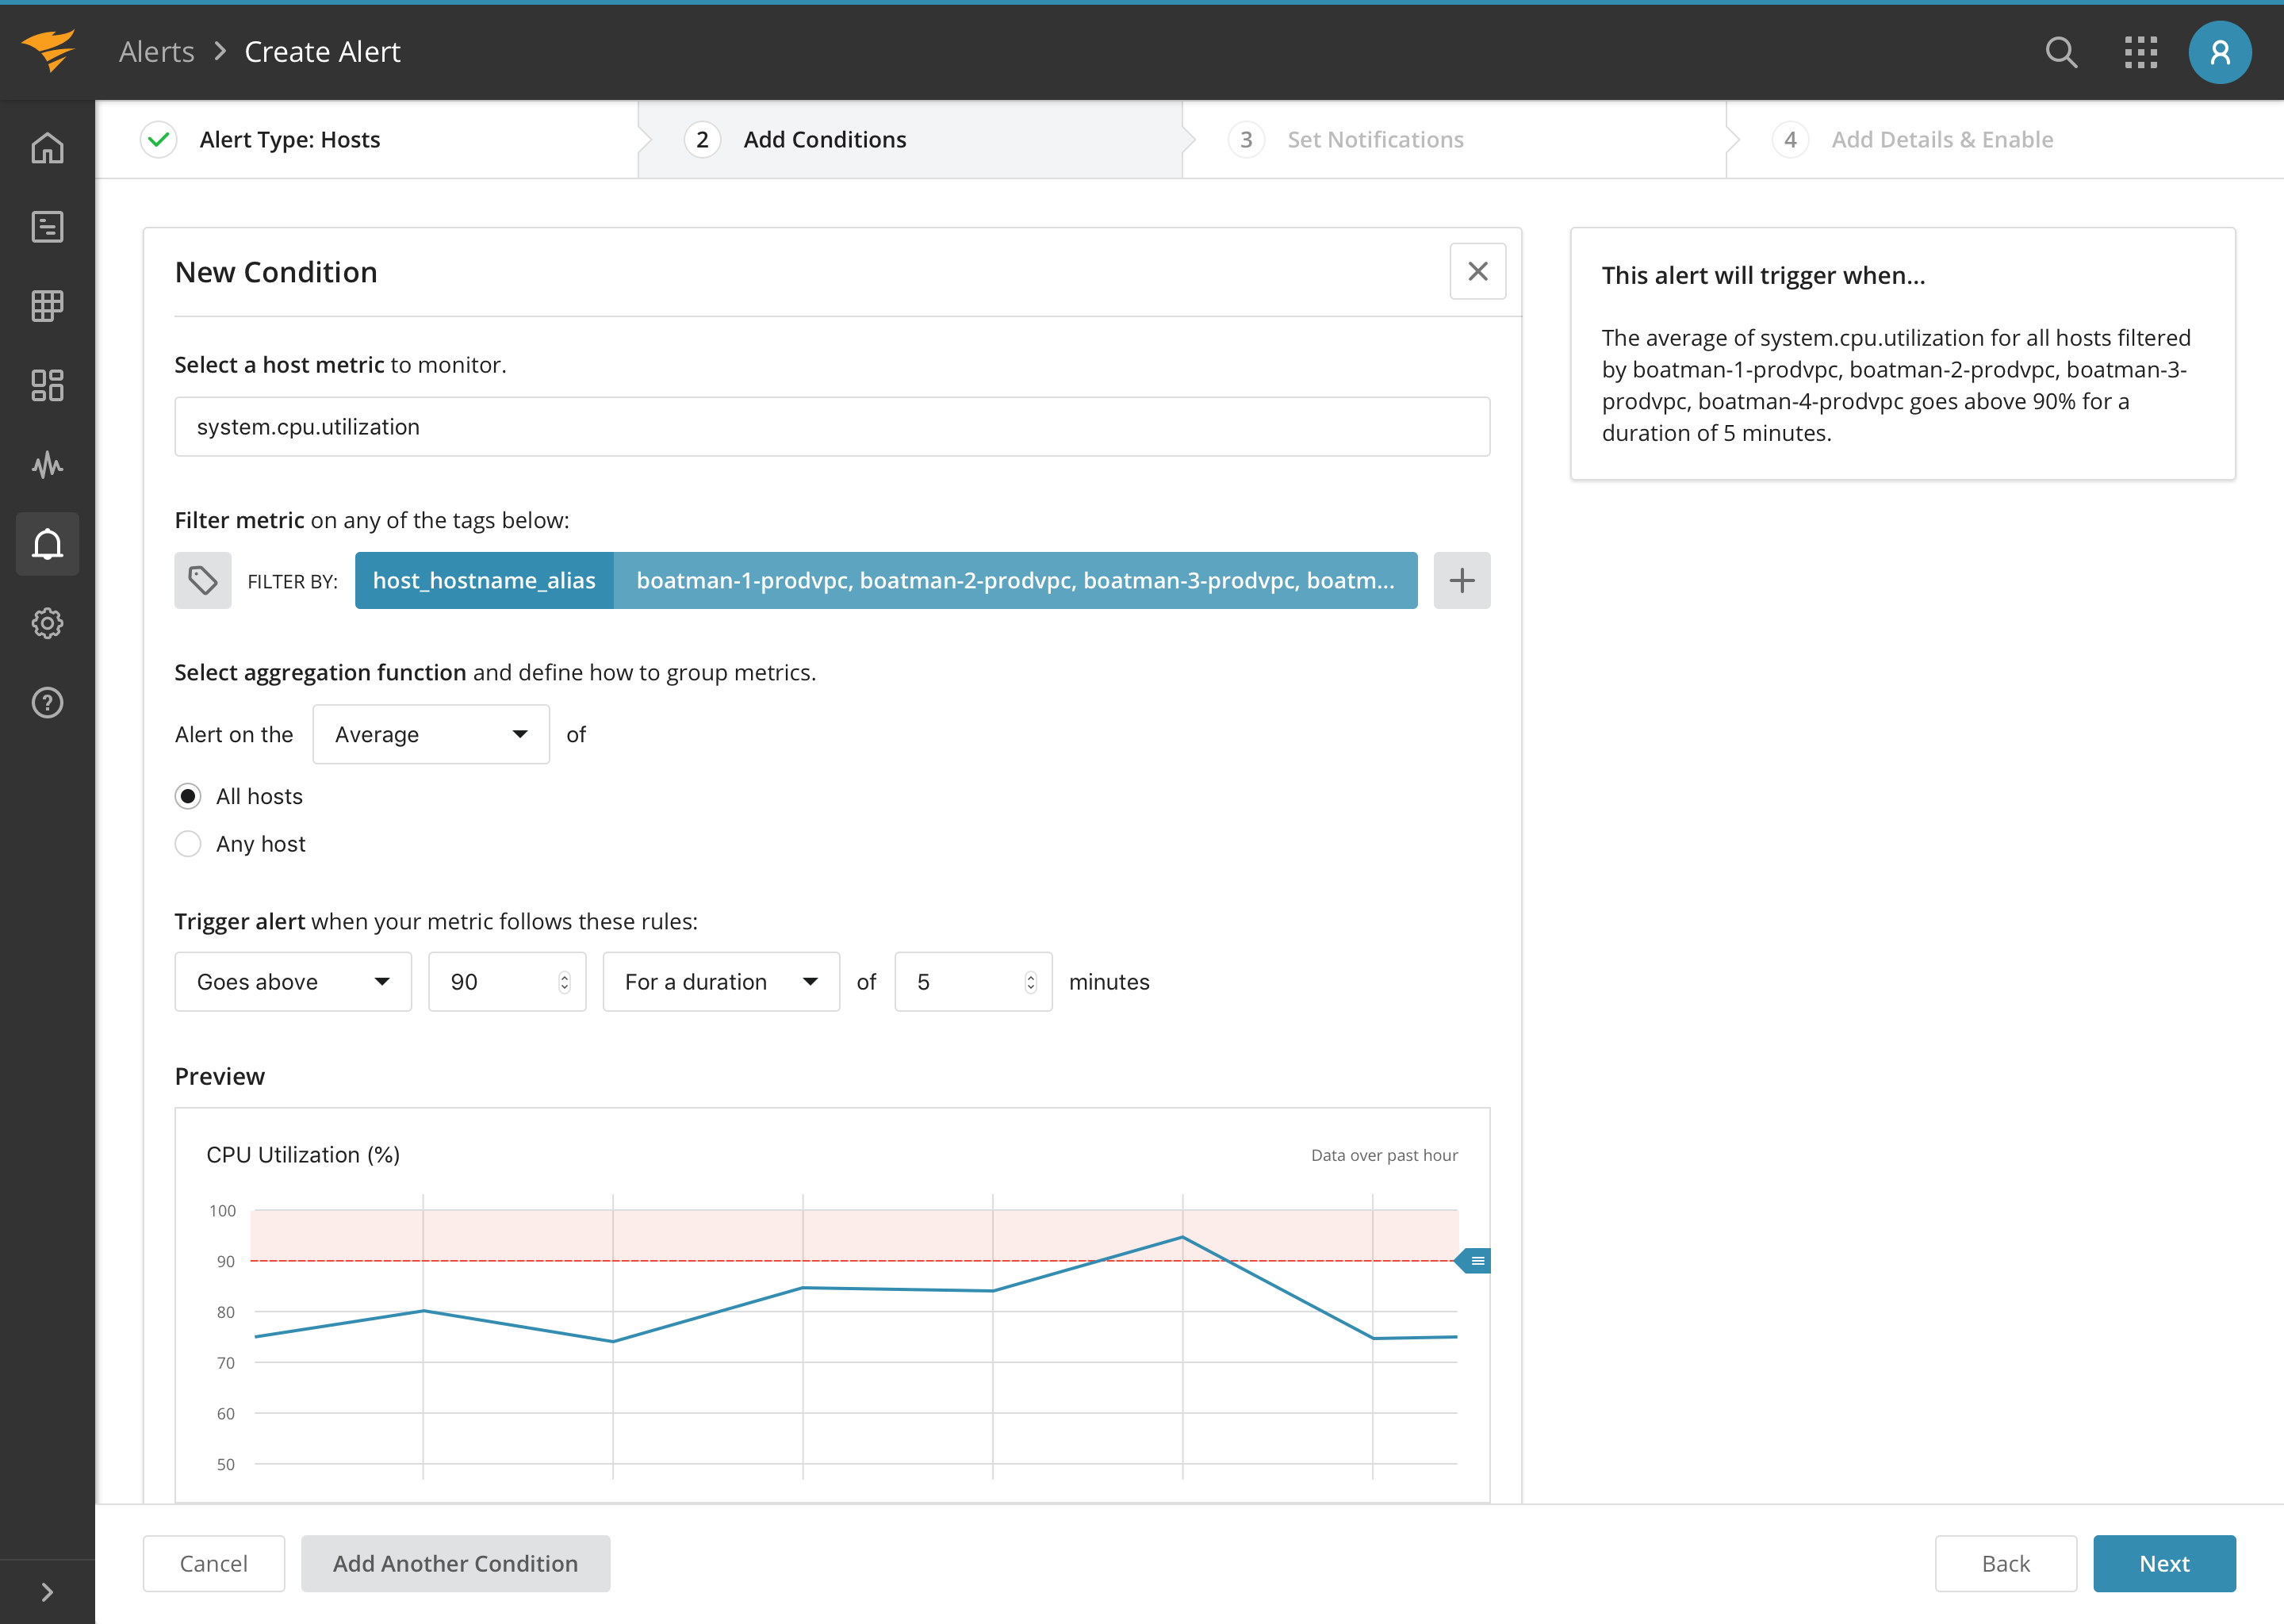Viewport: 2284px width, 1624px height.
Task: Select the Any host radio button
Action: coord(188,844)
